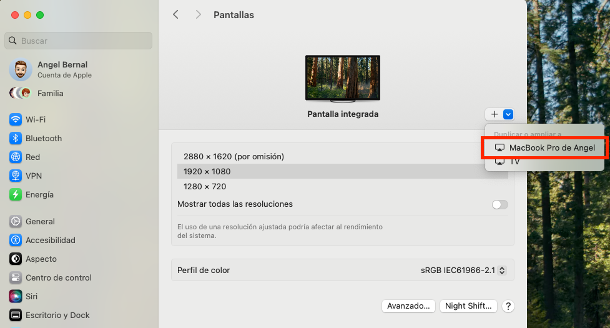This screenshot has width=610, height=328.
Task: Click the Wi-Fi icon in sidebar
Action: pyautogui.click(x=16, y=119)
